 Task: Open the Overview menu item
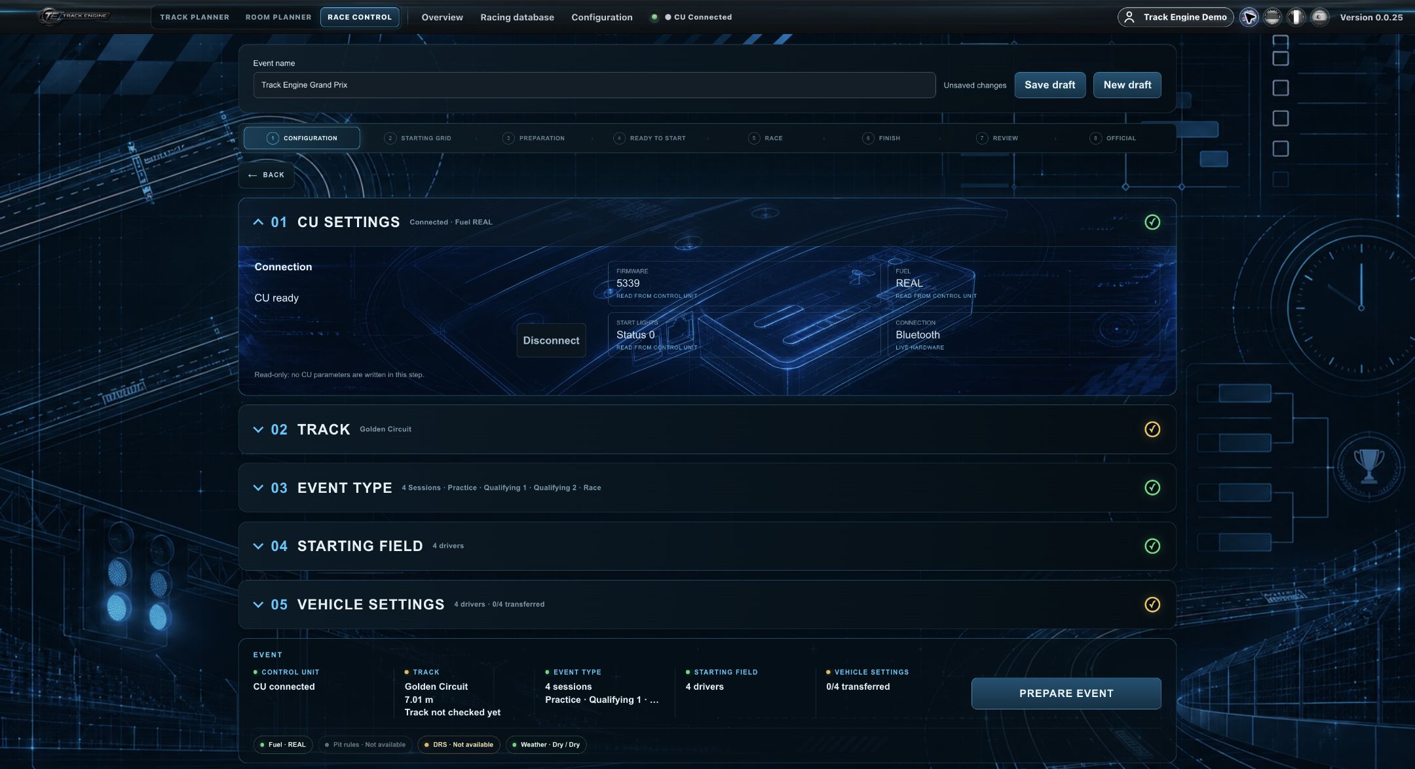tap(442, 17)
